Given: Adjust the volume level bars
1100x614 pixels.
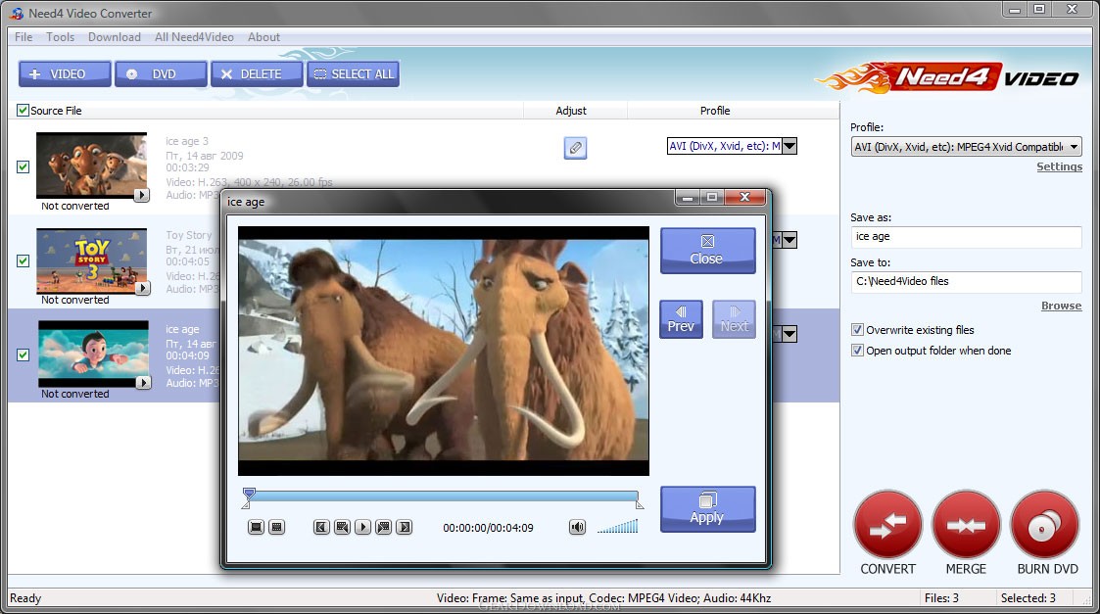Looking at the screenshot, I should 617,527.
